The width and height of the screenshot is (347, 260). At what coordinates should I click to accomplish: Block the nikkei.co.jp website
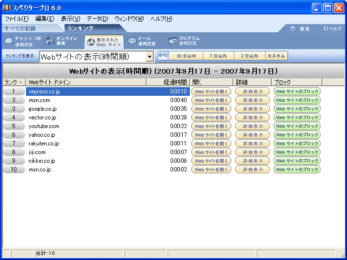pos(297,161)
